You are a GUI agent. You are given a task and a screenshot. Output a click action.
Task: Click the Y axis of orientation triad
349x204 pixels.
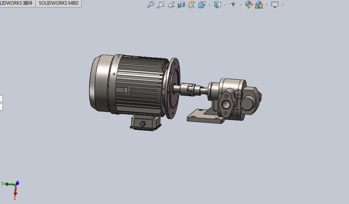coord(8,184)
